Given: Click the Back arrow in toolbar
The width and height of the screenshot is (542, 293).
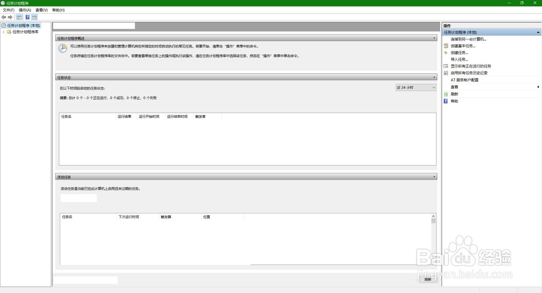Looking at the screenshot, I should coord(4,17).
